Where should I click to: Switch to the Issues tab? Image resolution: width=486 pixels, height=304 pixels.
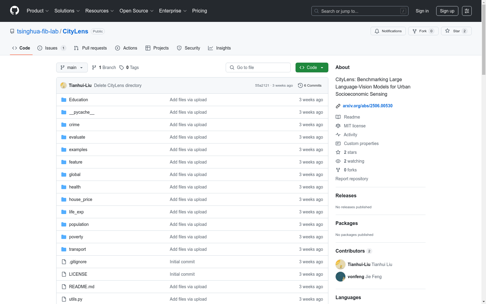52,48
